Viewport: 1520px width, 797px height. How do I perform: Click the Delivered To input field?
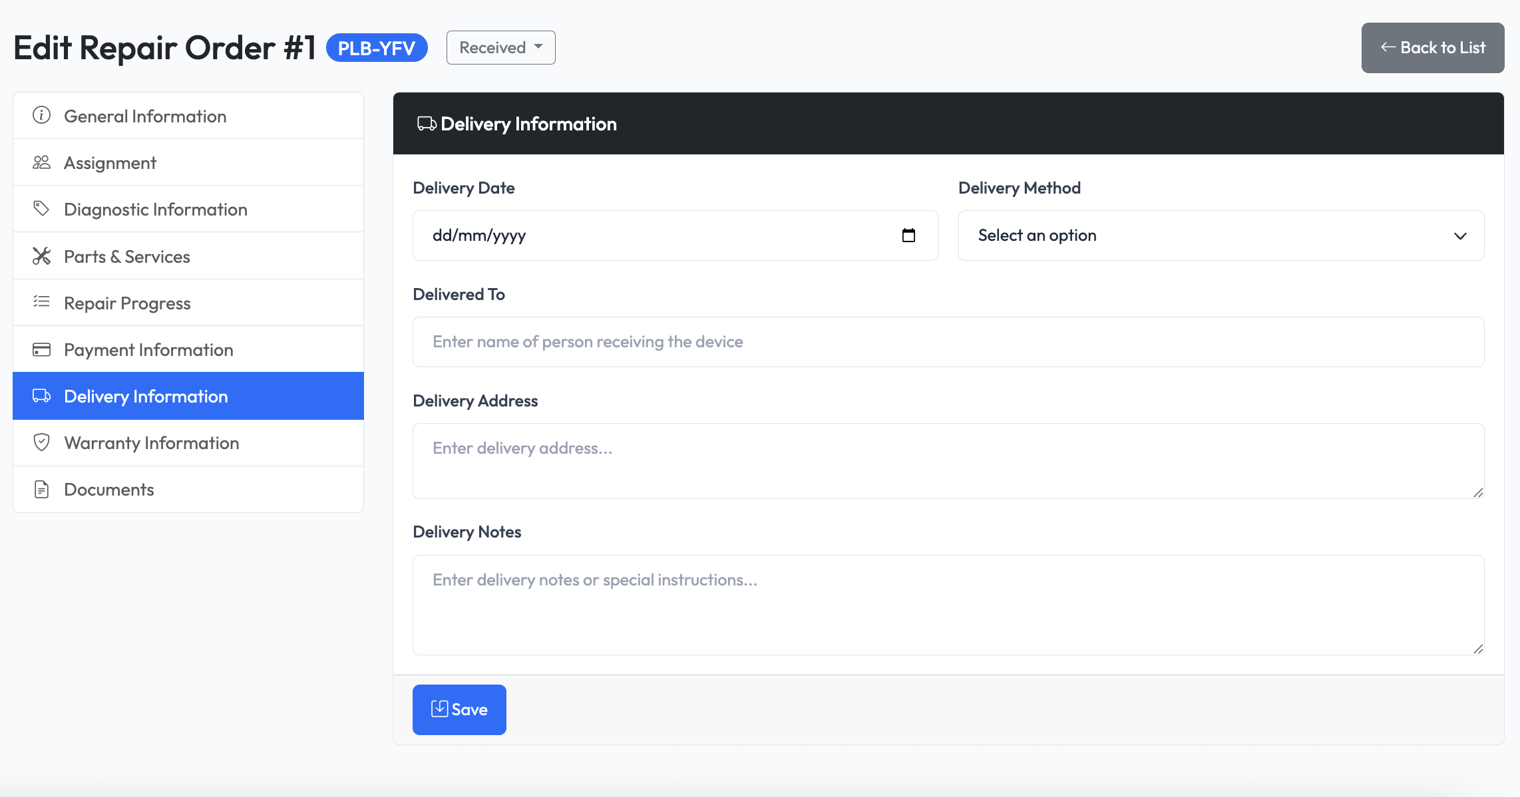[x=948, y=341]
